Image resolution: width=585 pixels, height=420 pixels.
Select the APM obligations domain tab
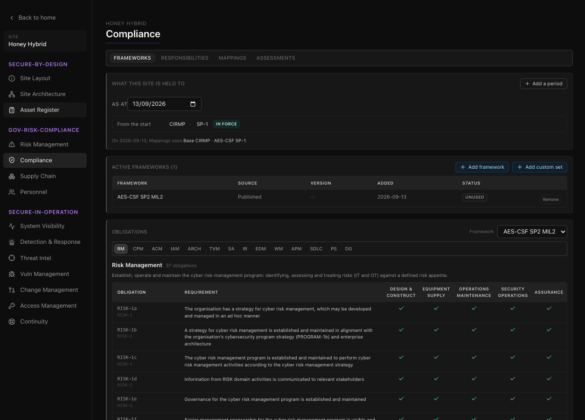coord(297,249)
